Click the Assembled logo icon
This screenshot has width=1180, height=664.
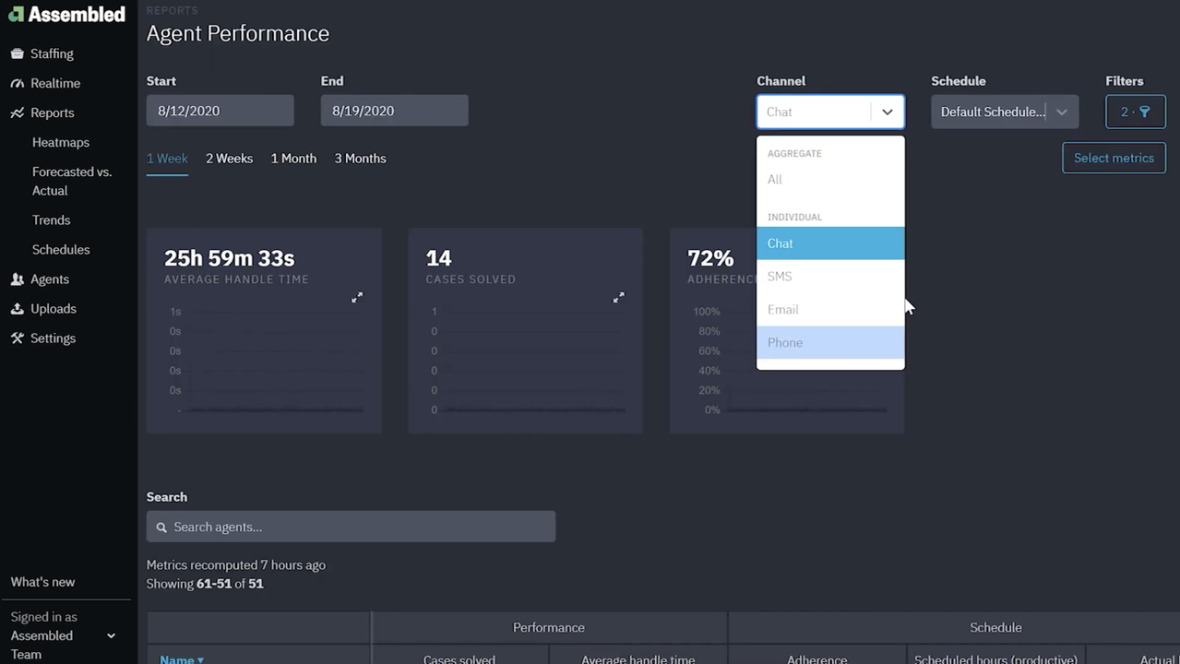click(16, 14)
